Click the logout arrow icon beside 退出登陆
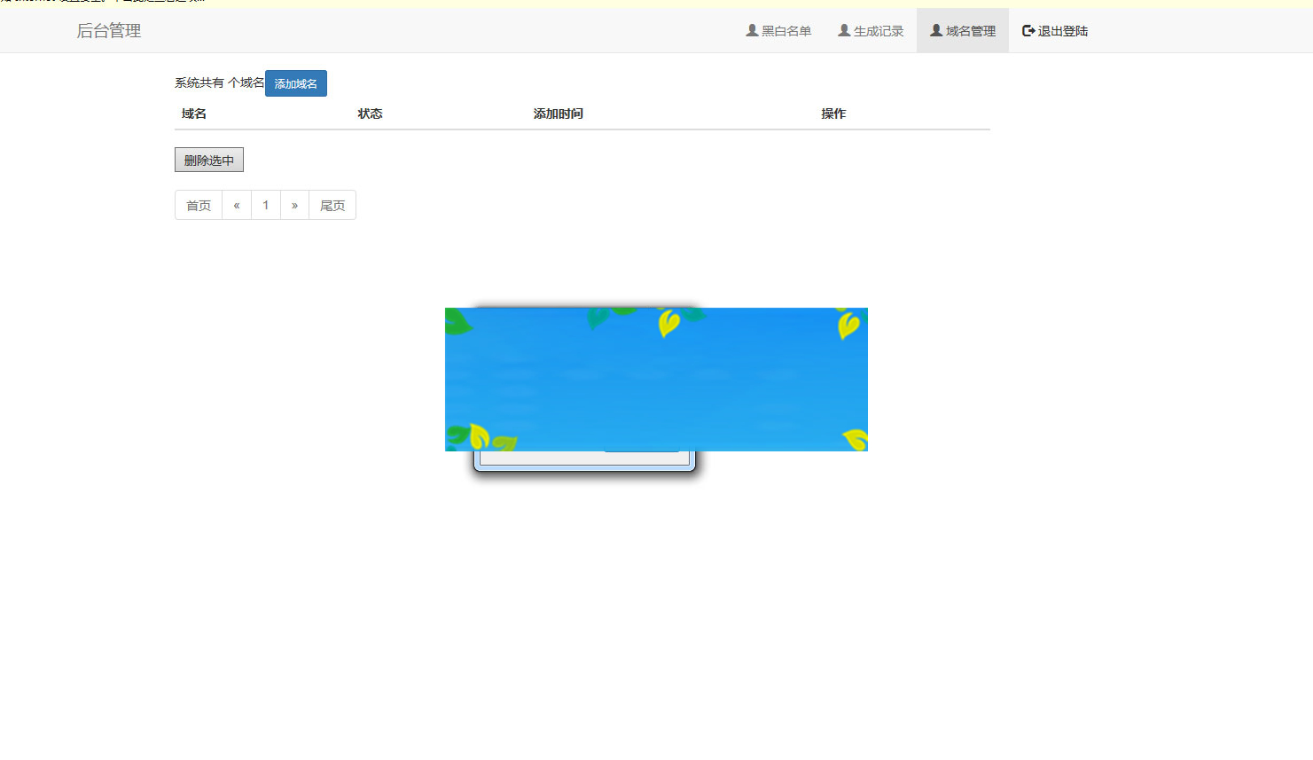 pos(1027,29)
